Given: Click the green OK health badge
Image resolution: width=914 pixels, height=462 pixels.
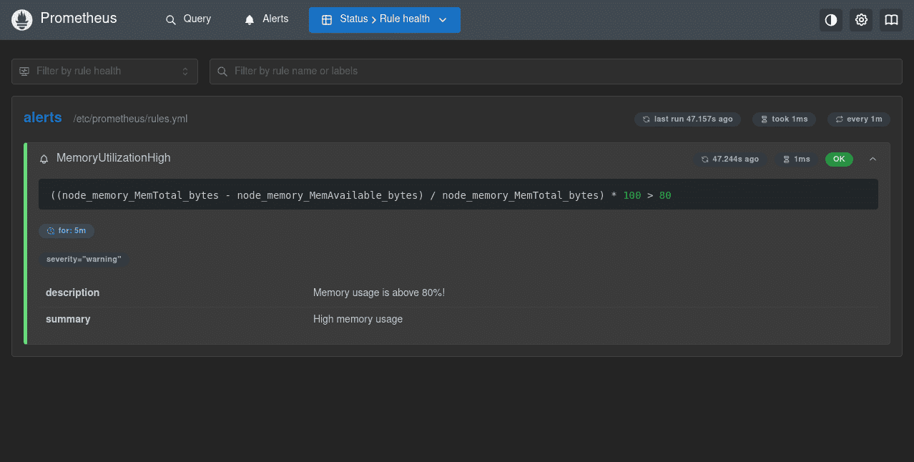Looking at the screenshot, I should coord(839,159).
